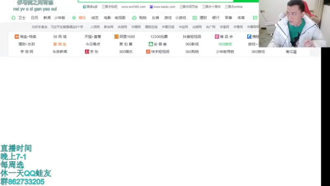Image resolution: width=330 pixels, height=186 pixels.
Task: Open the 抖音短视频 site link
Action: tap(192, 36)
